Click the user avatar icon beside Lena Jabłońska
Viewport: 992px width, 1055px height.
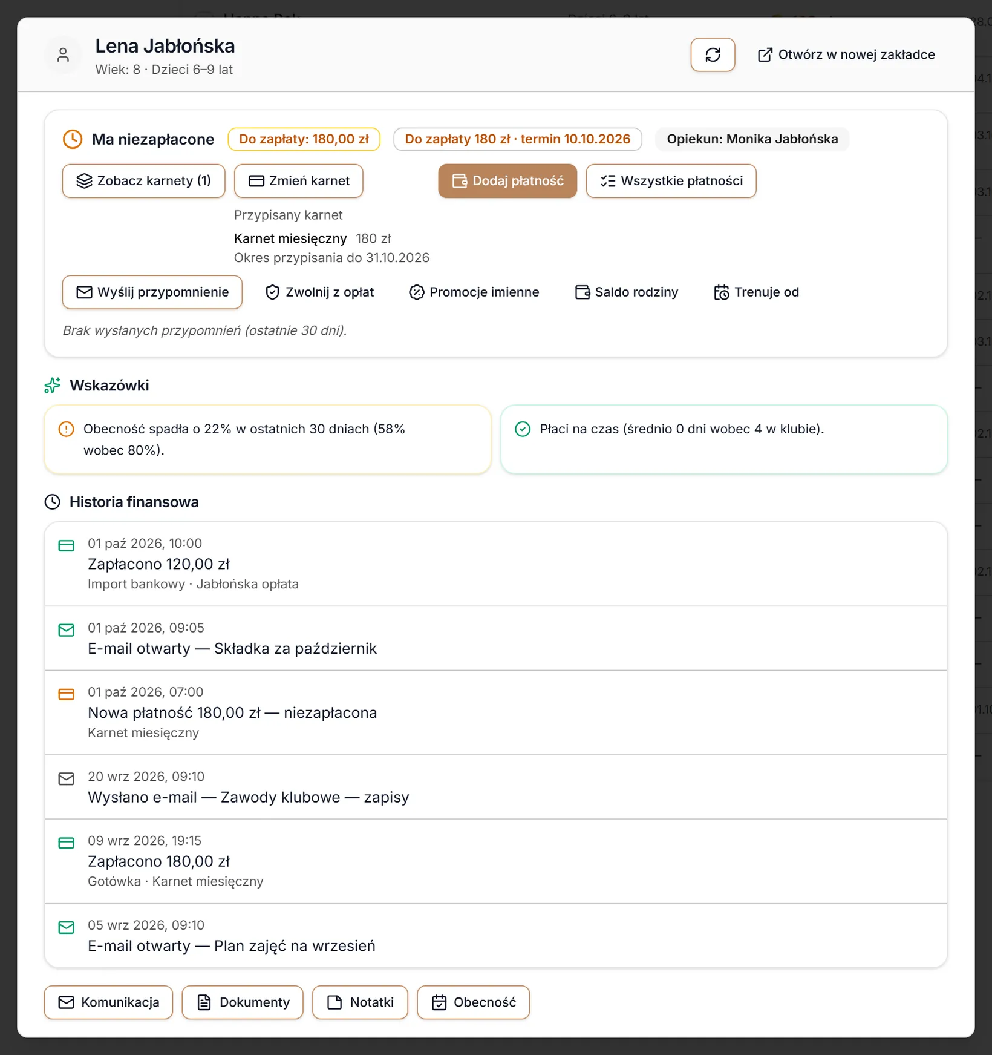click(63, 55)
